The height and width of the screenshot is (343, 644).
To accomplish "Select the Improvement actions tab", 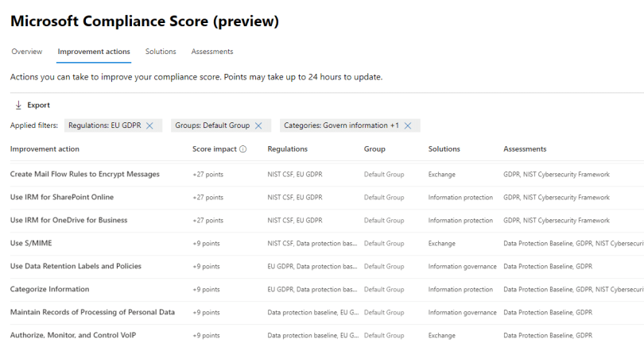I will point(94,52).
